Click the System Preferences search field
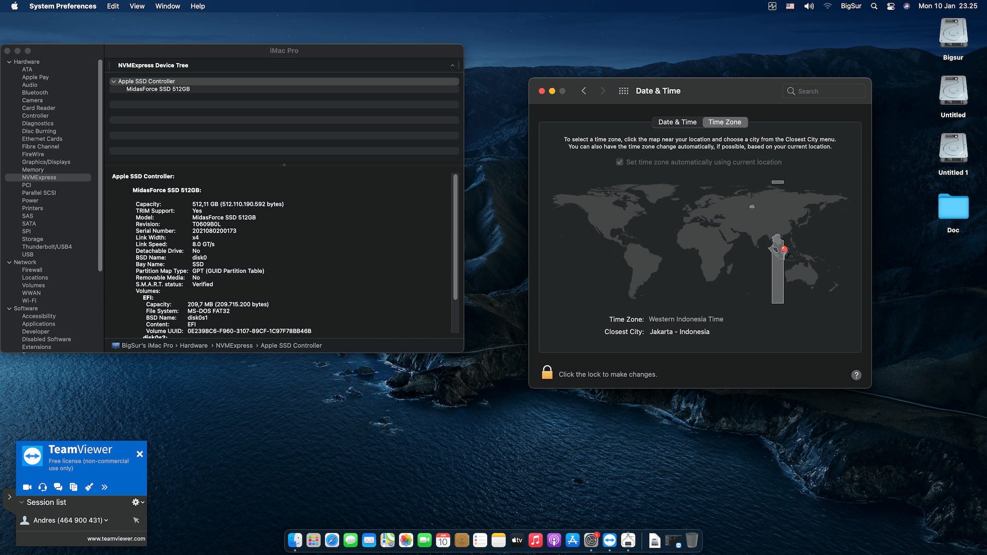Viewport: 987px width, 555px height. coord(824,91)
